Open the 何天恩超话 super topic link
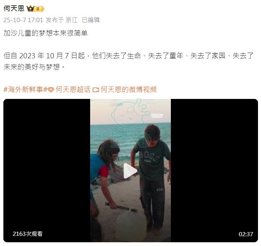The image size is (261, 246). [x=73, y=90]
